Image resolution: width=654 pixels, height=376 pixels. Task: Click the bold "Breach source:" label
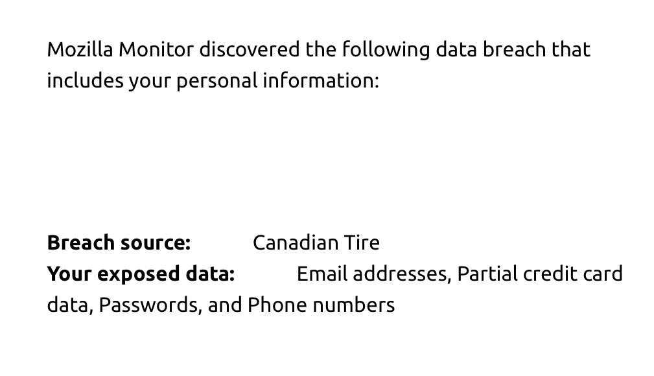[119, 242]
